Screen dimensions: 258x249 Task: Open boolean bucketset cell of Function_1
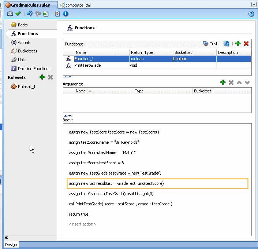click(x=194, y=59)
